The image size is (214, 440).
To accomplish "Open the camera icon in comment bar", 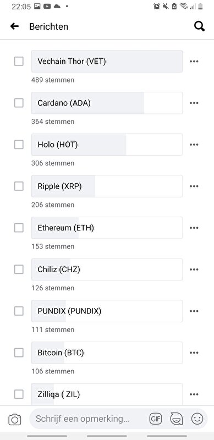I will click(15, 420).
